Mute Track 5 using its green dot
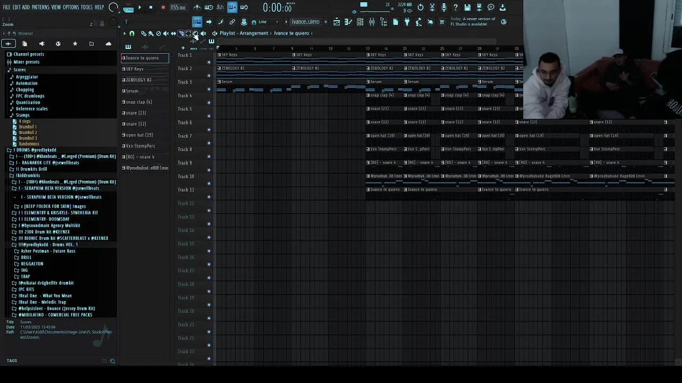This screenshot has height=383, width=682. tap(209, 115)
